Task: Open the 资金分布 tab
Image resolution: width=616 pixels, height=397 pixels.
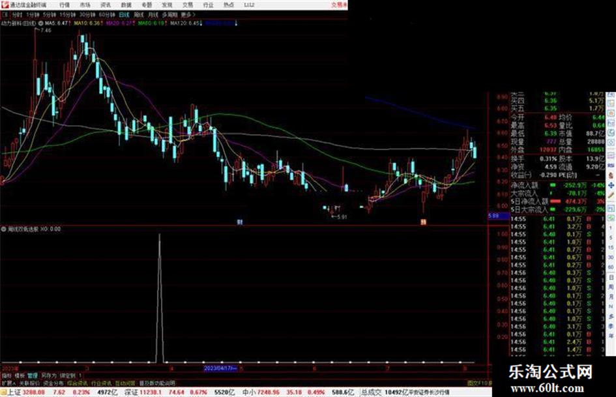Action: (53, 383)
